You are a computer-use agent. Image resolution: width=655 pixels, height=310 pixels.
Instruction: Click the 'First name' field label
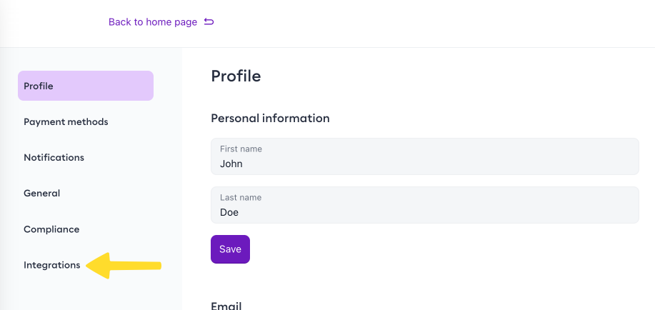click(x=241, y=149)
